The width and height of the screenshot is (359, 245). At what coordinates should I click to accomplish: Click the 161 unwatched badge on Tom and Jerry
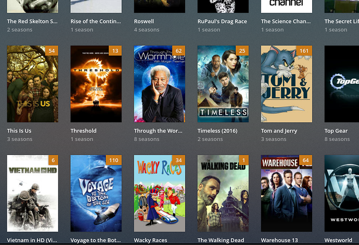pos(304,50)
